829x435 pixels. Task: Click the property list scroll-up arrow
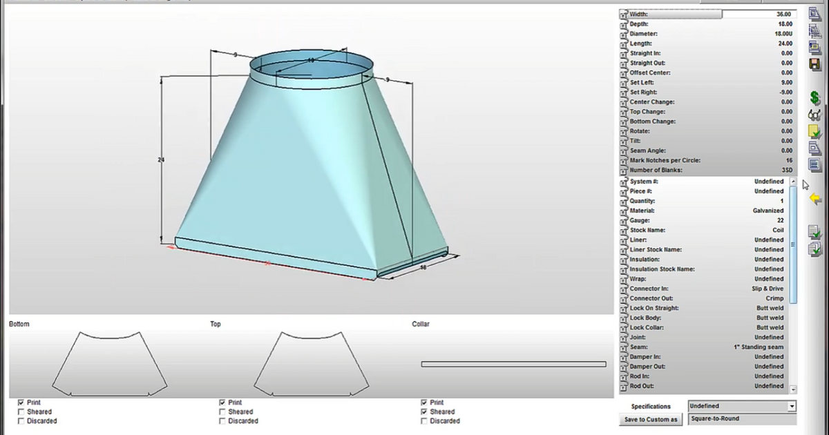pyautogui.click(x=793, y=182)
